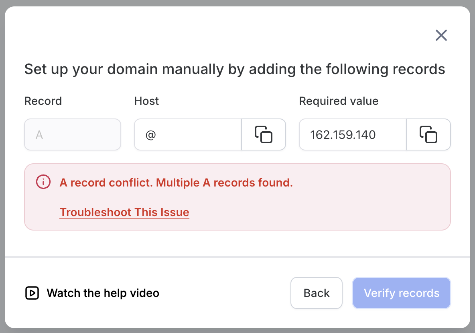Select the A record conflict error message

coord(176,183)
